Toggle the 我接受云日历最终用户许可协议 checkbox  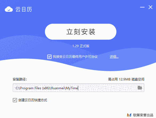(x=49, y=57)
